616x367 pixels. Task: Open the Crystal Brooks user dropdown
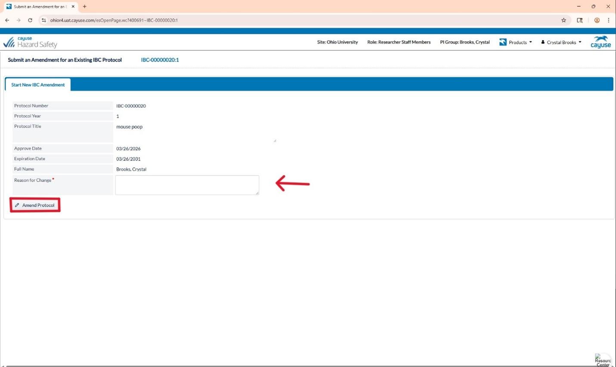click(561, 42)
